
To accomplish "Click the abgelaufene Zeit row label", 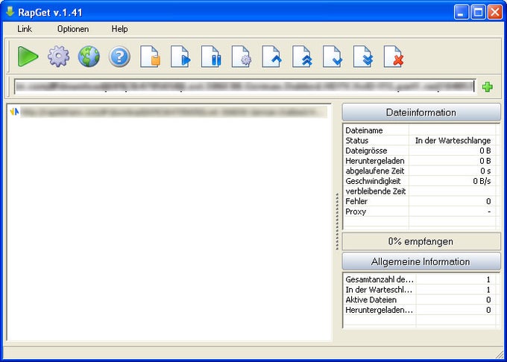I will click(375, 171).
